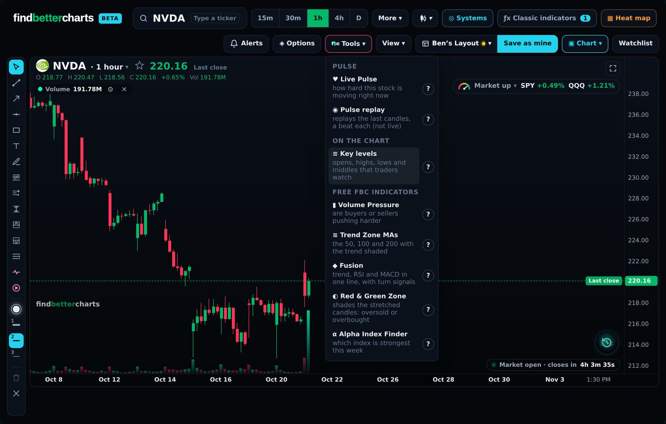Click the history clock round button

(x=607, y=343)
